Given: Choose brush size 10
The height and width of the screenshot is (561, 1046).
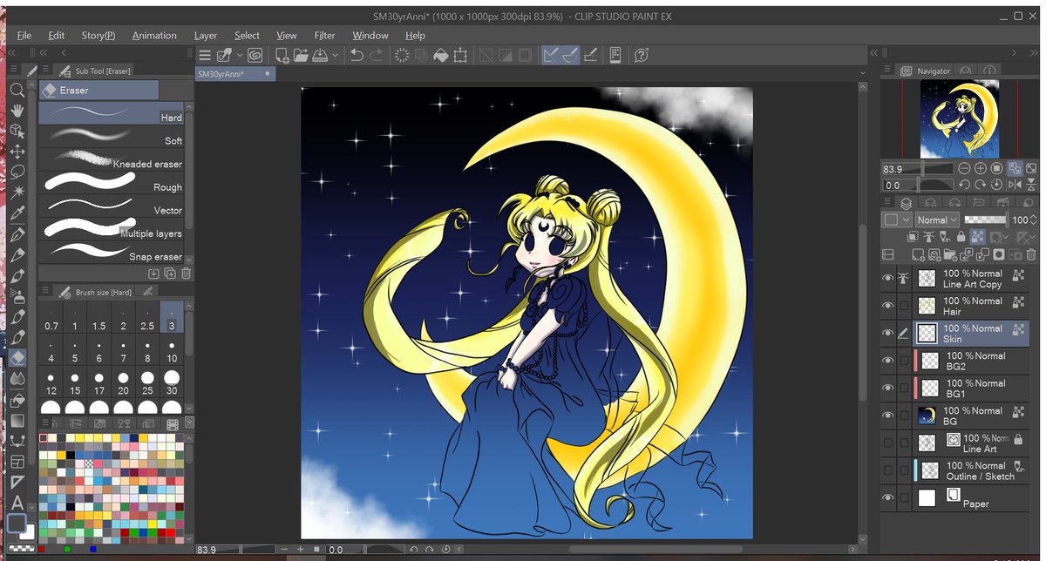Looking at the screenshot, I should click(x=172, y=351).
